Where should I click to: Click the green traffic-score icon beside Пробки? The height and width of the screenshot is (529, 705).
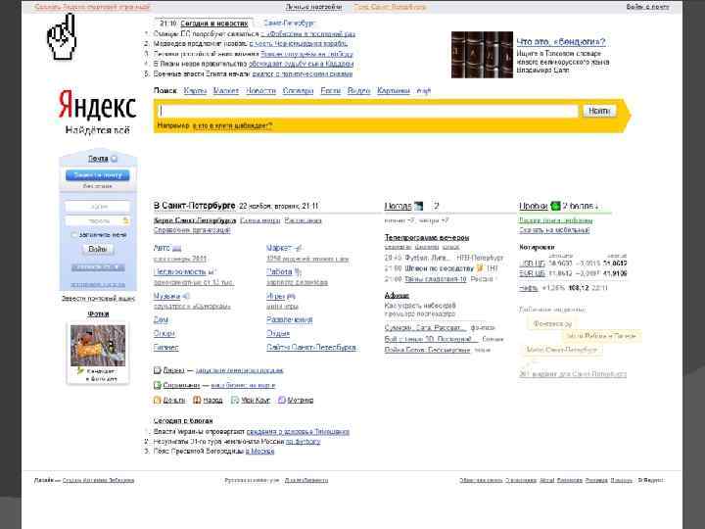coord(556,206)
